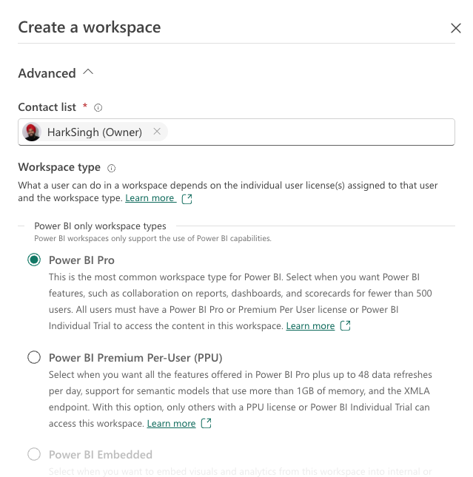Open Learn more link for PPU workspace
This screenshot has height=477, width=473.
click(x=171, y=424)
